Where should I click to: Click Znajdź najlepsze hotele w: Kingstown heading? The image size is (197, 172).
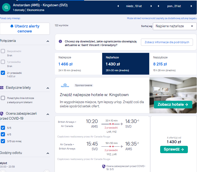tap(94, 95)
